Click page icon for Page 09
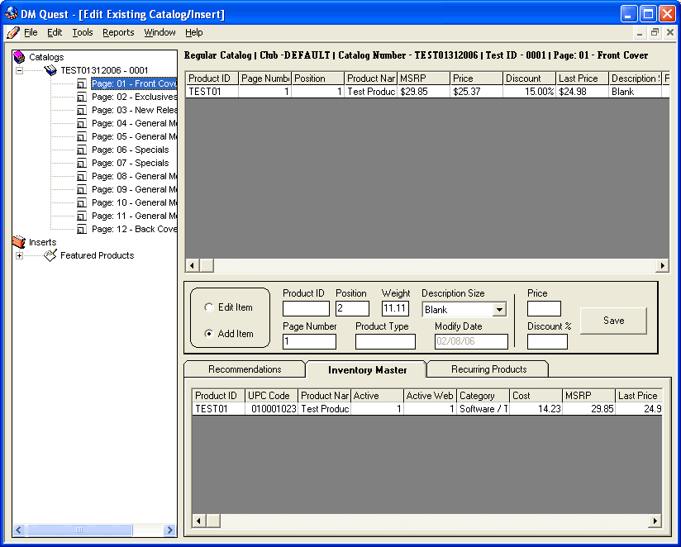Image resolution: width=681 pixels, height=547 pixels. point(82,190)
